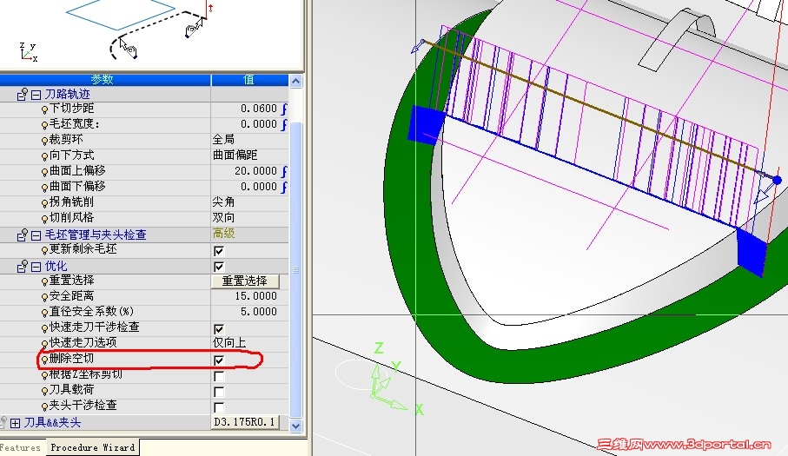The image size is (788, 456).
Task: Click the lightbulb icon beside 快速走刀干涉检查
Action: (x=44, y=328)
